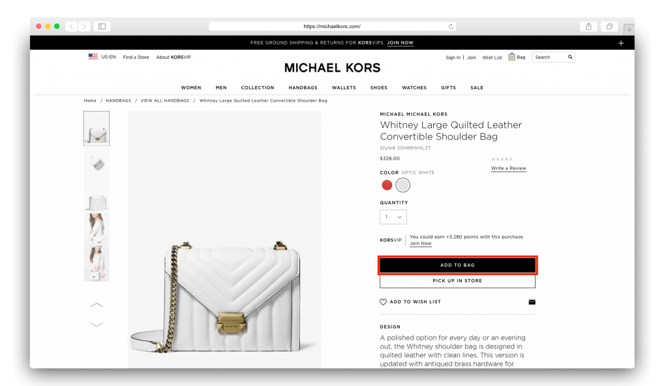The width and height of the screenshot is (668, 386).
Task: Expand the promo banner plus icon
Action: 621,43
